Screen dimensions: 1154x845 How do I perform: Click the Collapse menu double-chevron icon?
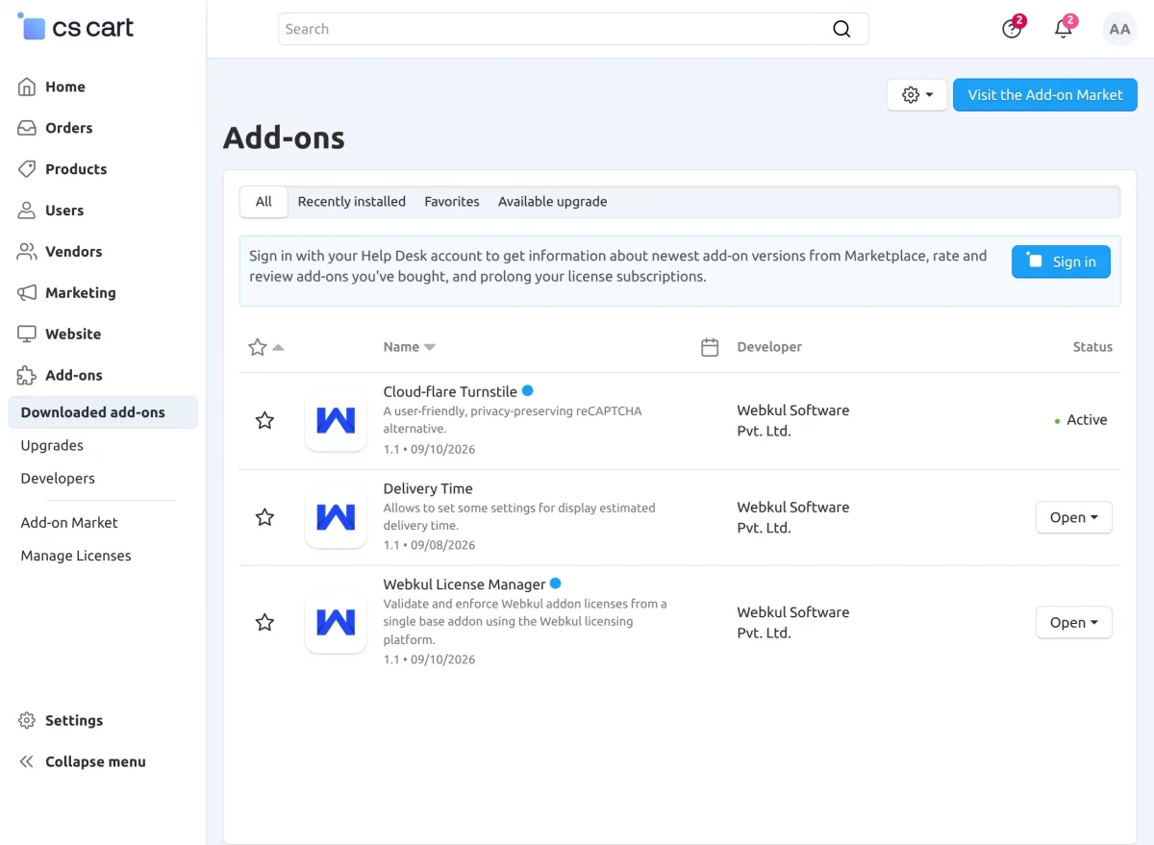click(27, 762)
